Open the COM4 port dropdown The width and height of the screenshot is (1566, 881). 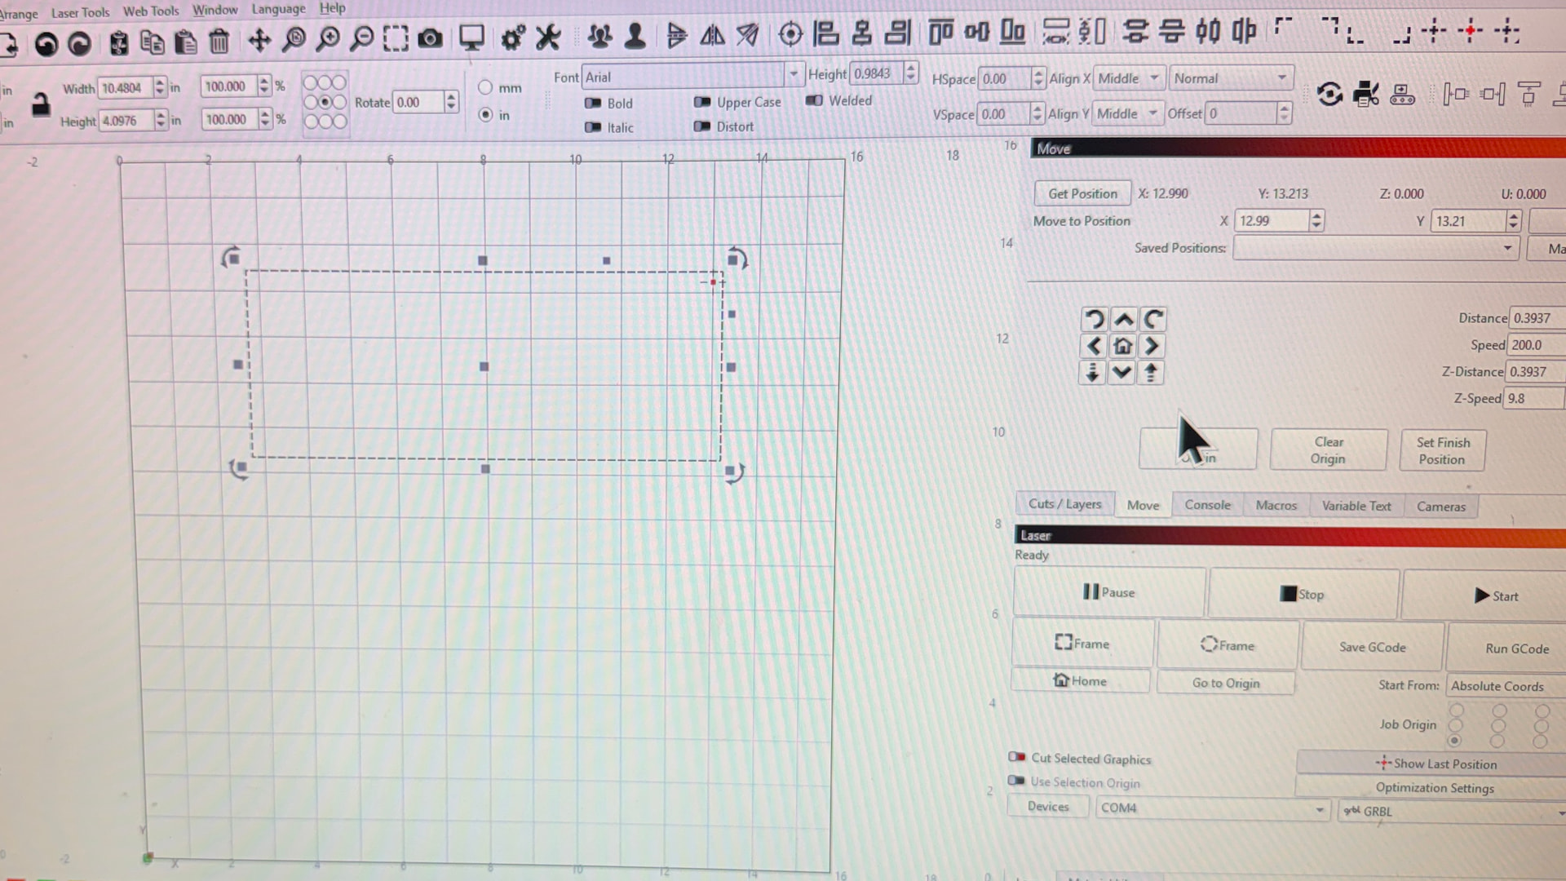[x=1212, y=808]
